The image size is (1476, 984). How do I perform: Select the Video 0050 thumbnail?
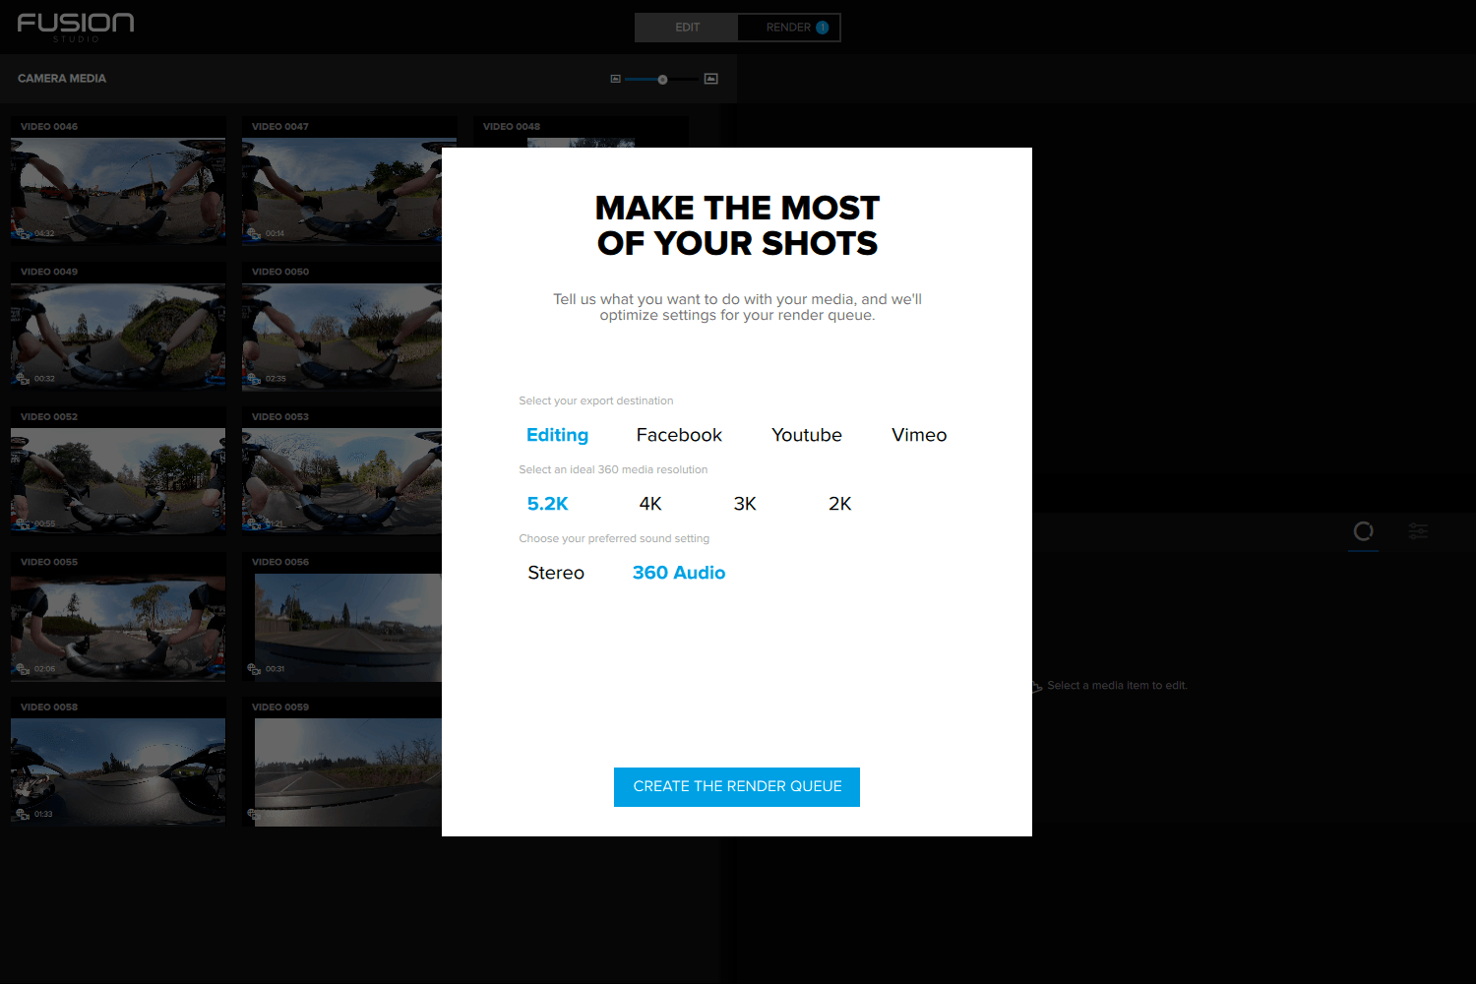click(x=341, y=336)
